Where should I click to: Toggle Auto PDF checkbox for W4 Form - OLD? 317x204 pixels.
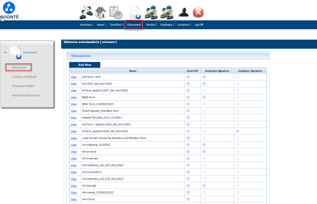[x=188, y=77]
